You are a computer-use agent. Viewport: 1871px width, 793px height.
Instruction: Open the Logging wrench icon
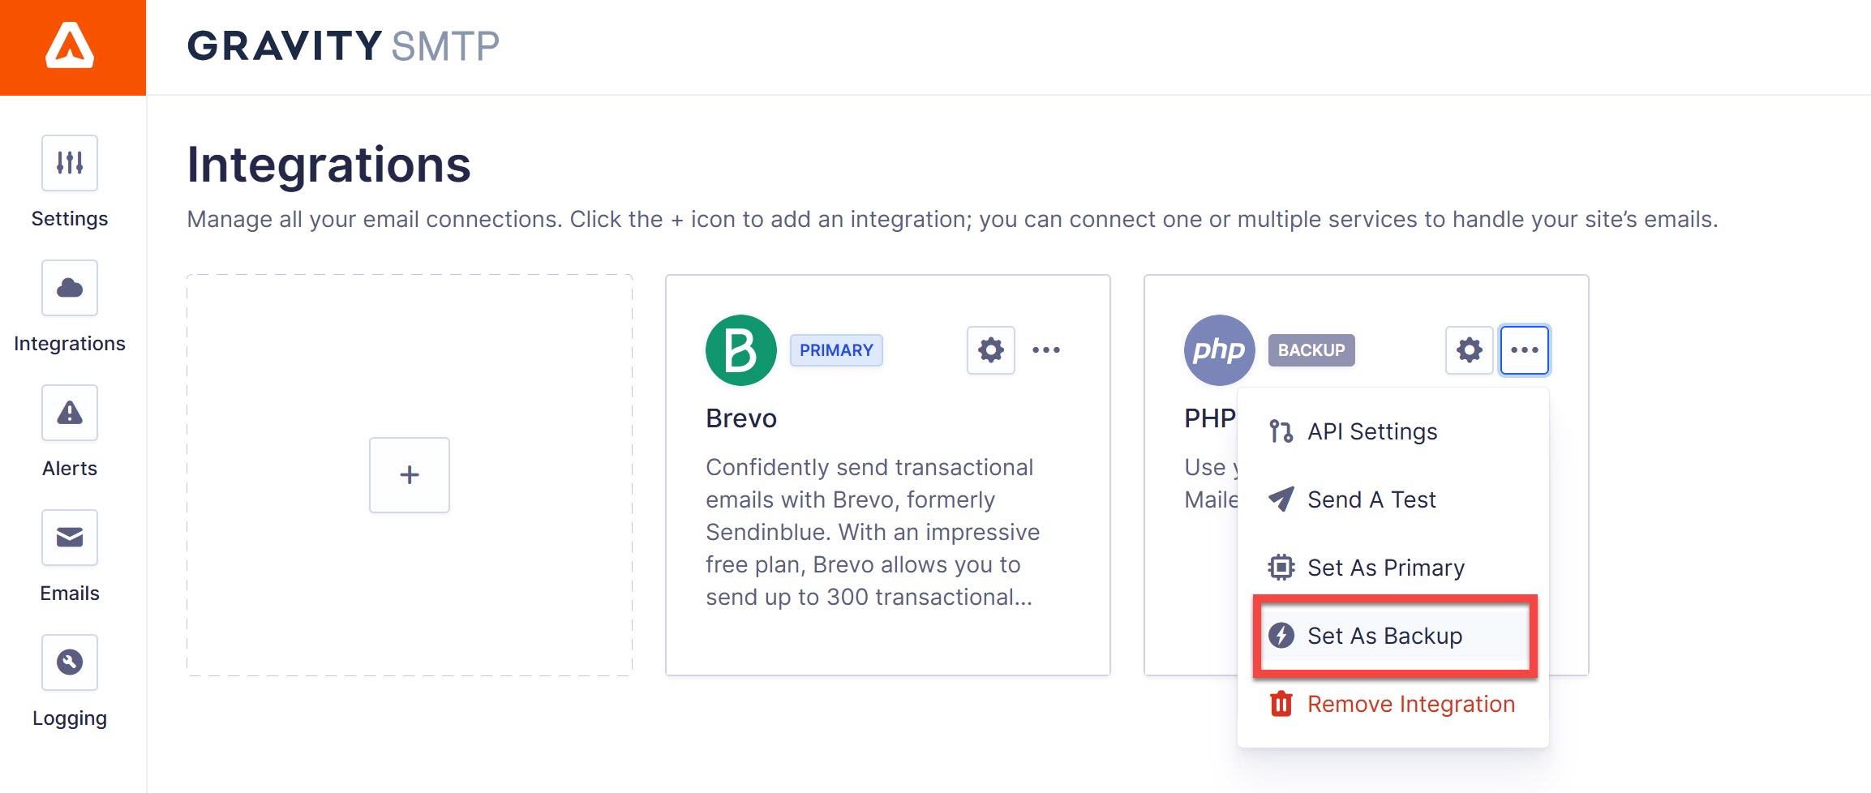point(70,662)
